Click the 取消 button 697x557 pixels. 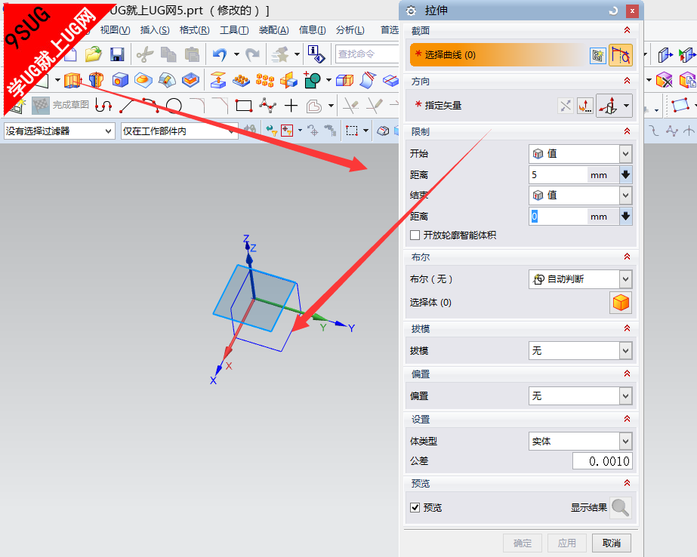[x=612, y=543]
